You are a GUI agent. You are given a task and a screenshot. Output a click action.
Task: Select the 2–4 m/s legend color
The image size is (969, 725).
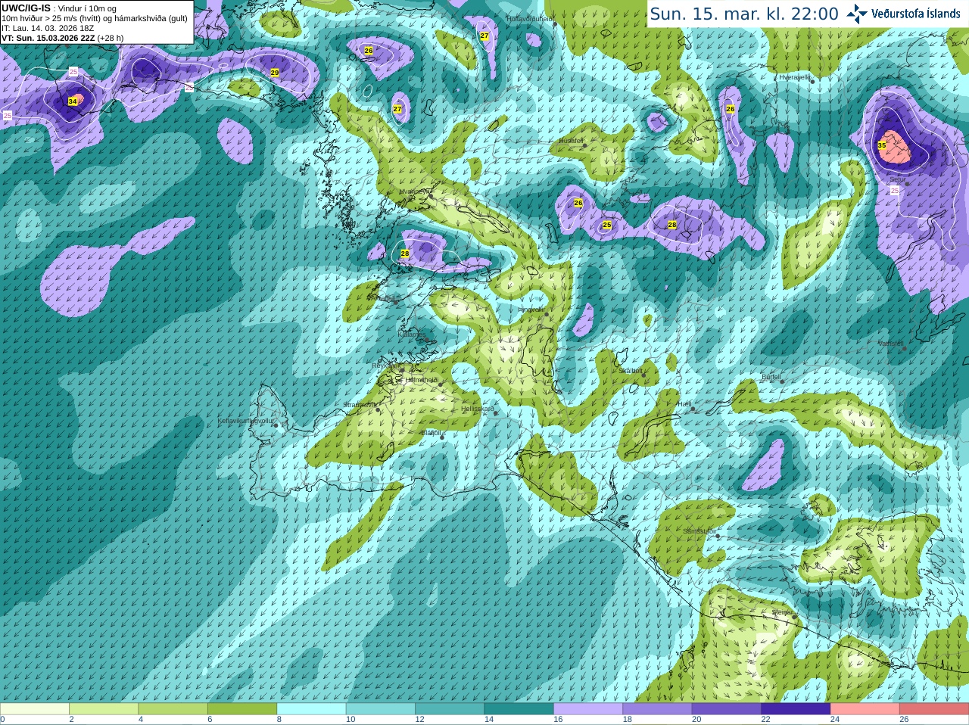point(104,709)
